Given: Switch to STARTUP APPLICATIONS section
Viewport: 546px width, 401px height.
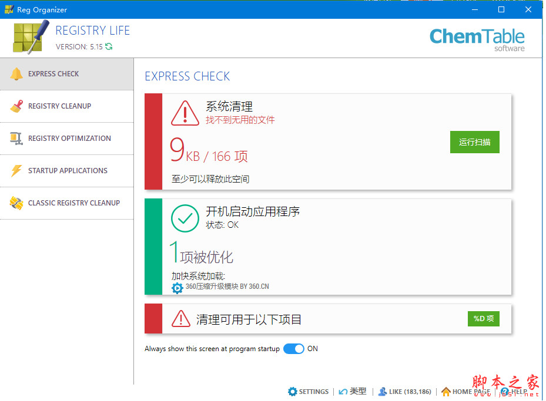Looking at the screenshot, I should 68,170.
